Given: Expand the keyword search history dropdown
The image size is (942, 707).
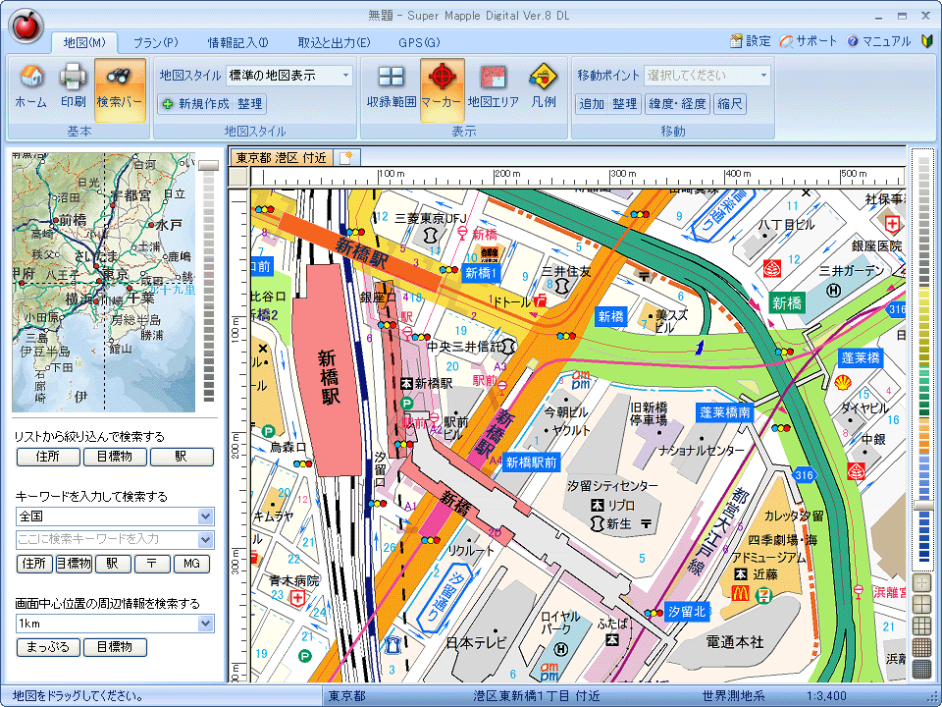Looking at the screenshot, I should coord(205,539).
